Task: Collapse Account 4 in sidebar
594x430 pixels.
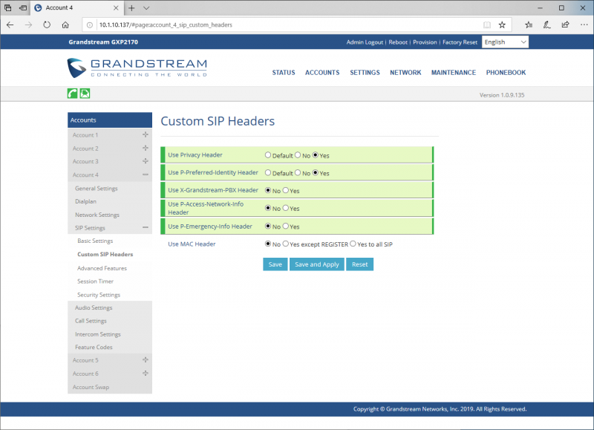Action: pos(146,175)
